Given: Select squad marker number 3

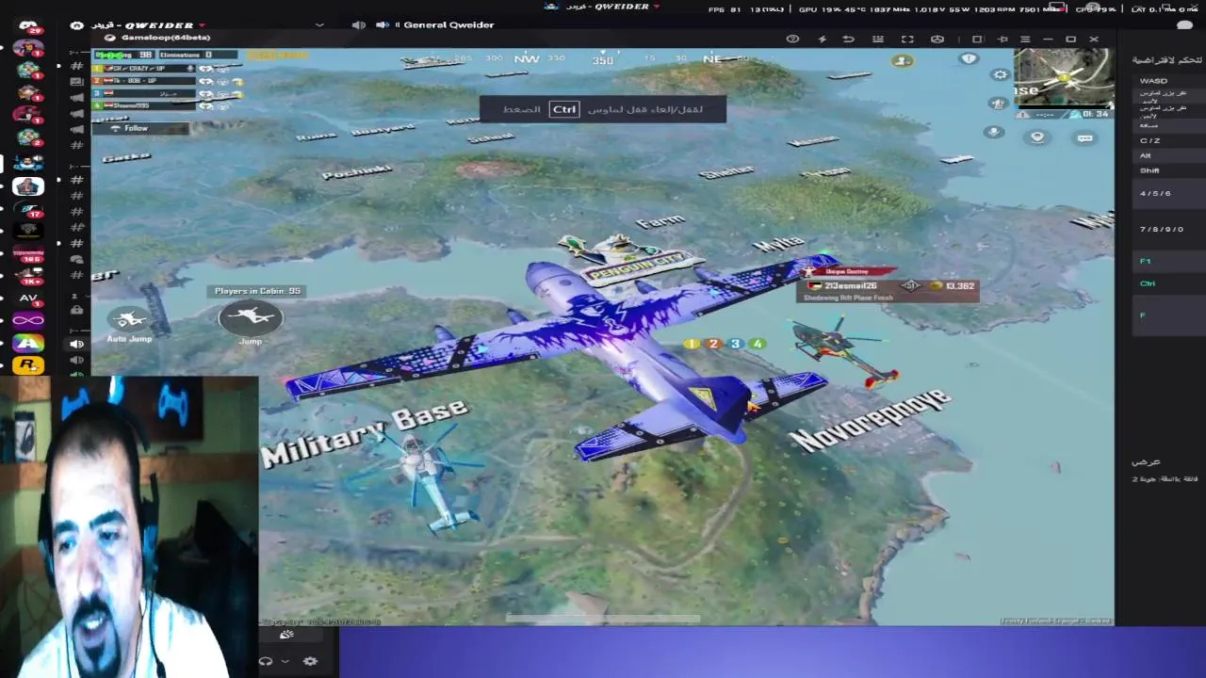Looking at the screenshot, I should point(735,344).
